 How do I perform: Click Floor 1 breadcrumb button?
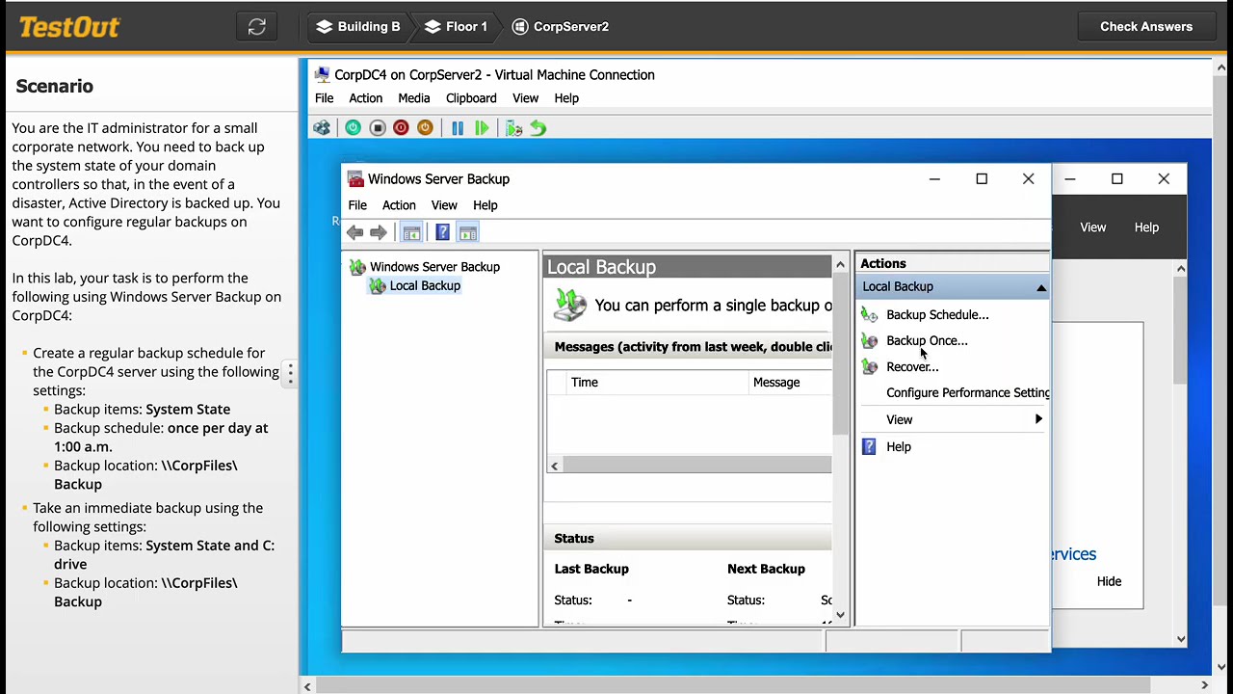point(456,27)
